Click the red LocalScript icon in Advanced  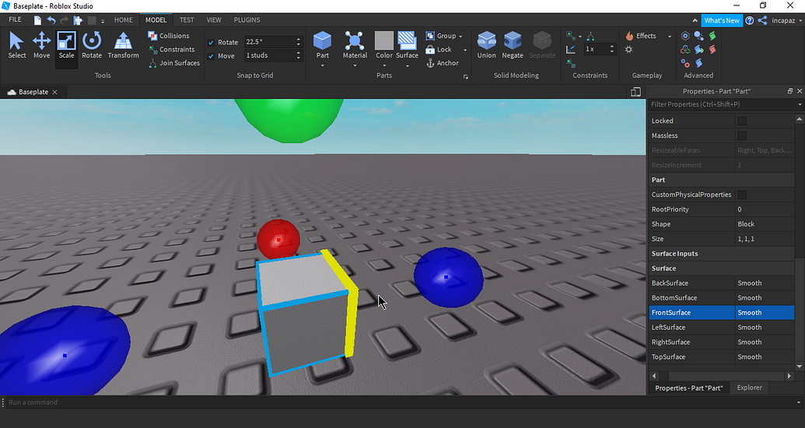coord(712,49)
